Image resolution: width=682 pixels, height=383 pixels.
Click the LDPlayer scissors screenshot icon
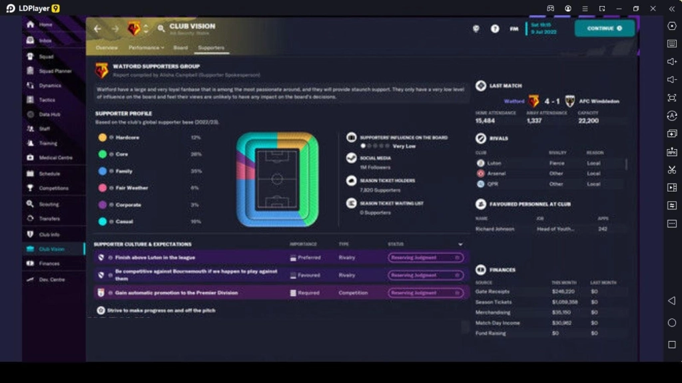click(x=672, y=170)
